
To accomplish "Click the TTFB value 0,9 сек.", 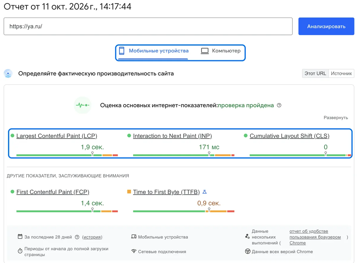I will point(209,203).
